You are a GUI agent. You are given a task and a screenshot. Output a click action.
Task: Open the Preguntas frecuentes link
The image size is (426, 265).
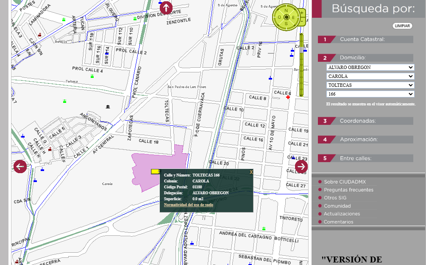tap(348, 190)
